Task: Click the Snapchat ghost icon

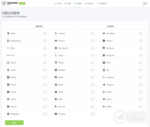Action: coord(104,77)
